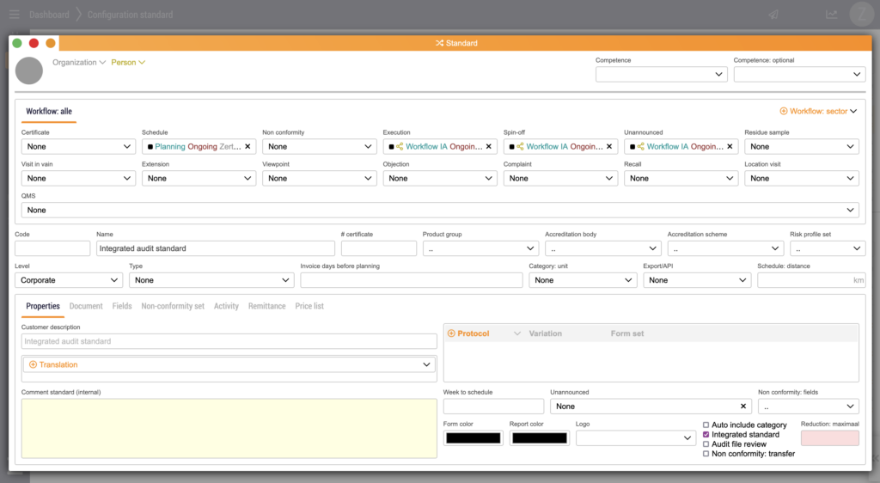880x483 pixels.
Task: Clear the Unannounced None value with X
Action: click(743, 407)
